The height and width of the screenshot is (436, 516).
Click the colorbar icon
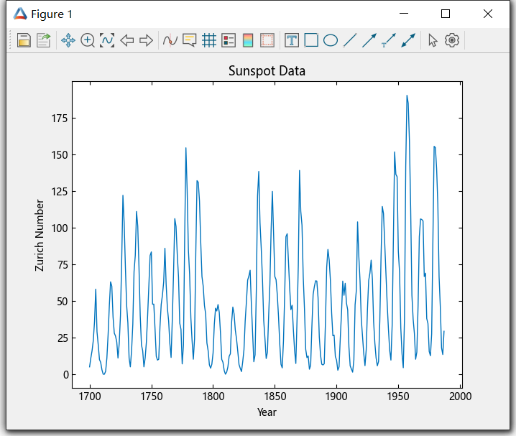(248, 40)
